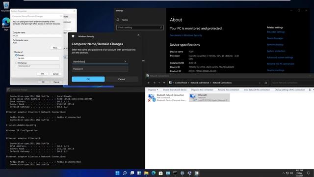
Task: Switch to Settings gear on taskbar
Action: click(182, 173)
